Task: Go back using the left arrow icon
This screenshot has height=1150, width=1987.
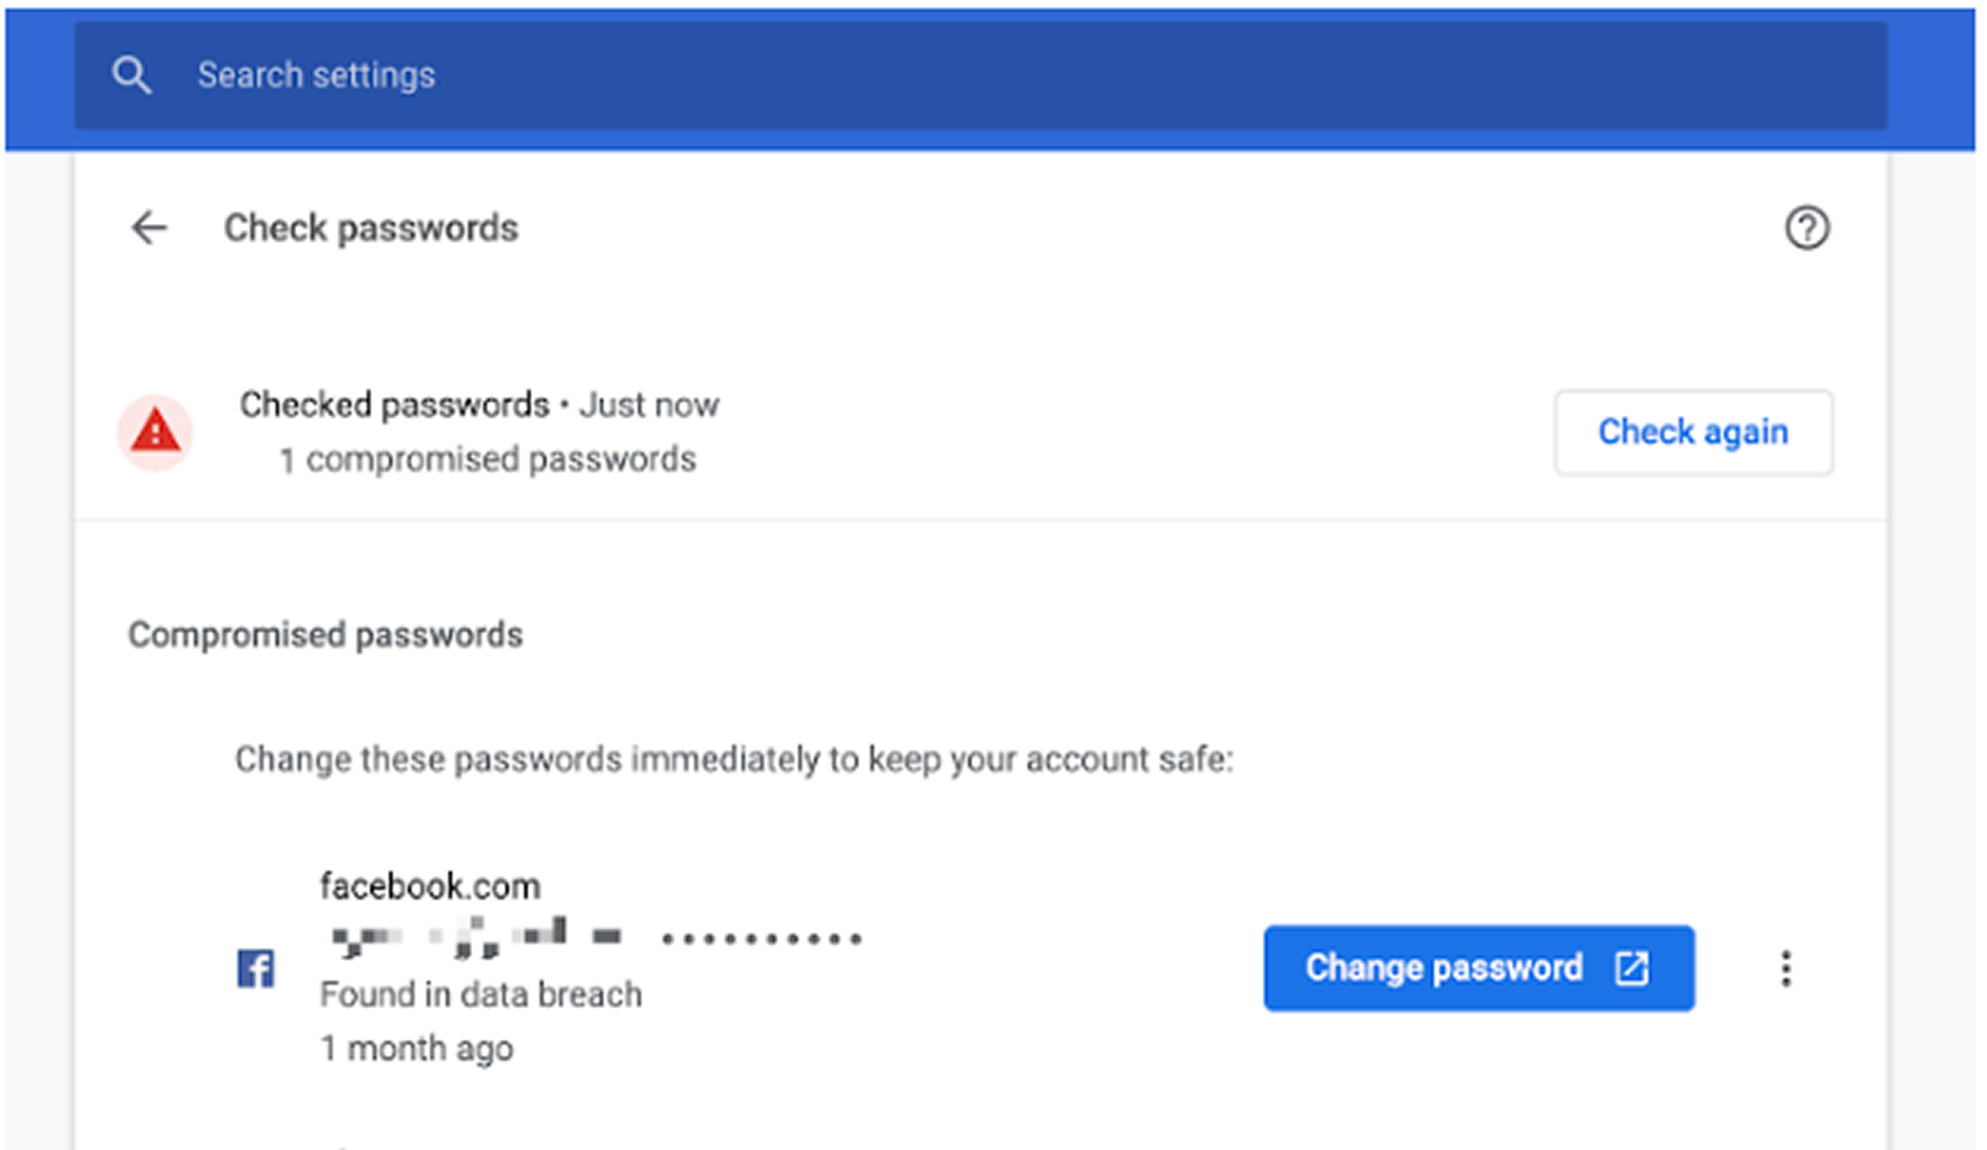Action: click(150, 228)
